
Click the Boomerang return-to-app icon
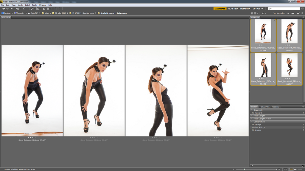click(24, 9)
